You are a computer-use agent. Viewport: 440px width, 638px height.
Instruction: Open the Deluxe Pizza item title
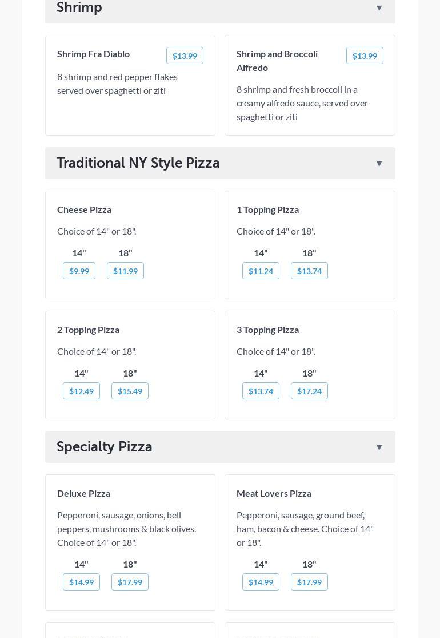pyautogui.click(x=84, y=493)
